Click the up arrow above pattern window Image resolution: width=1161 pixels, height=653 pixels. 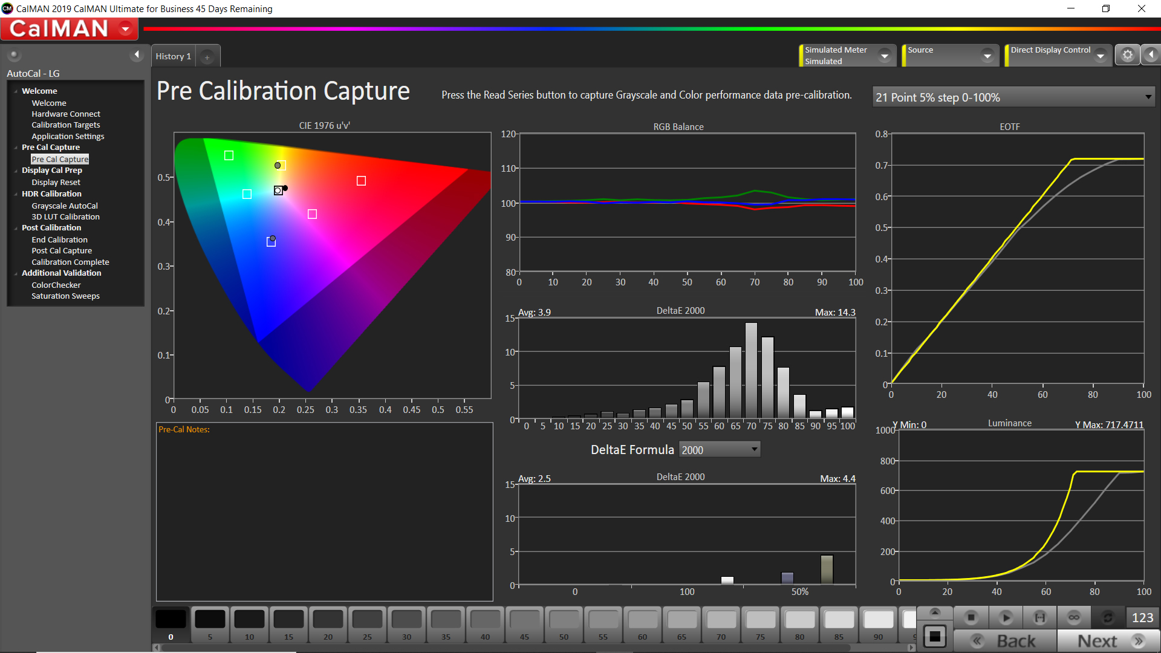click(935, 612)
